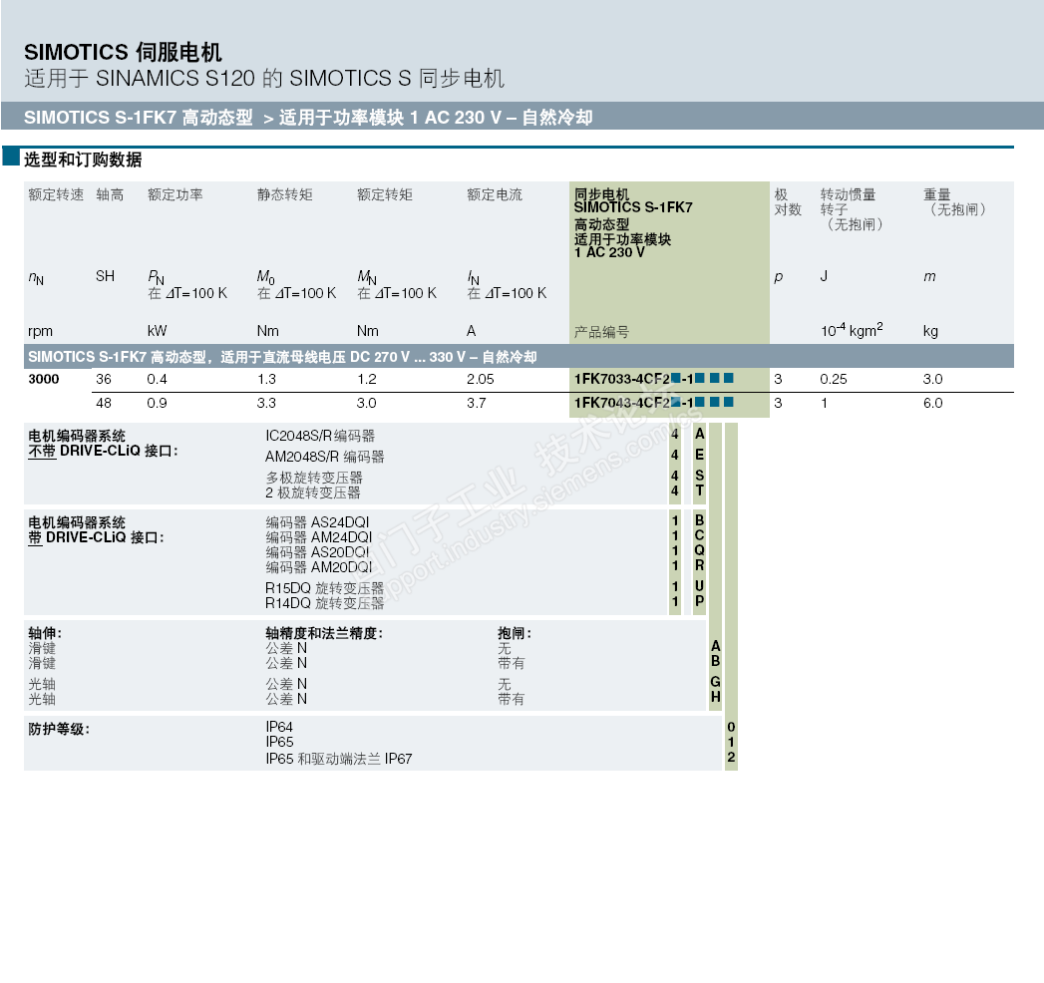This screenshot has height=983, width=1044.
Task: Click the product number "1FK7033-4CF2"
Action: (x=622, y=379)
